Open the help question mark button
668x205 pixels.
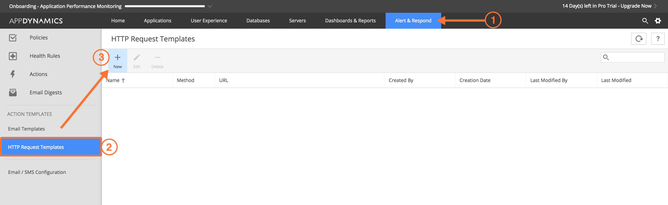click(658, 39)
